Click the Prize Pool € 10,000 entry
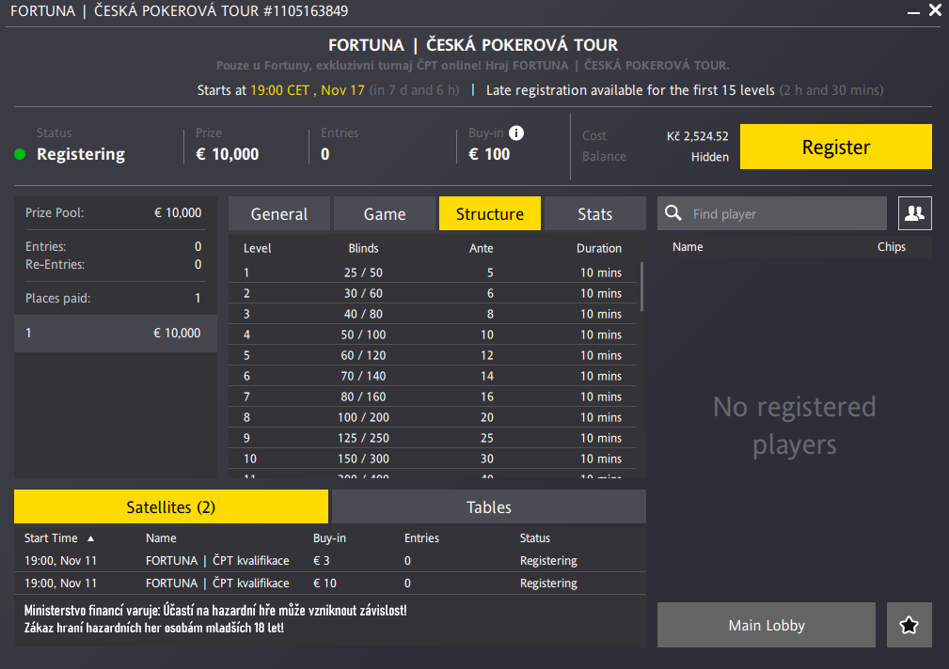Screen dimensions: 949x669 [113, 212]
